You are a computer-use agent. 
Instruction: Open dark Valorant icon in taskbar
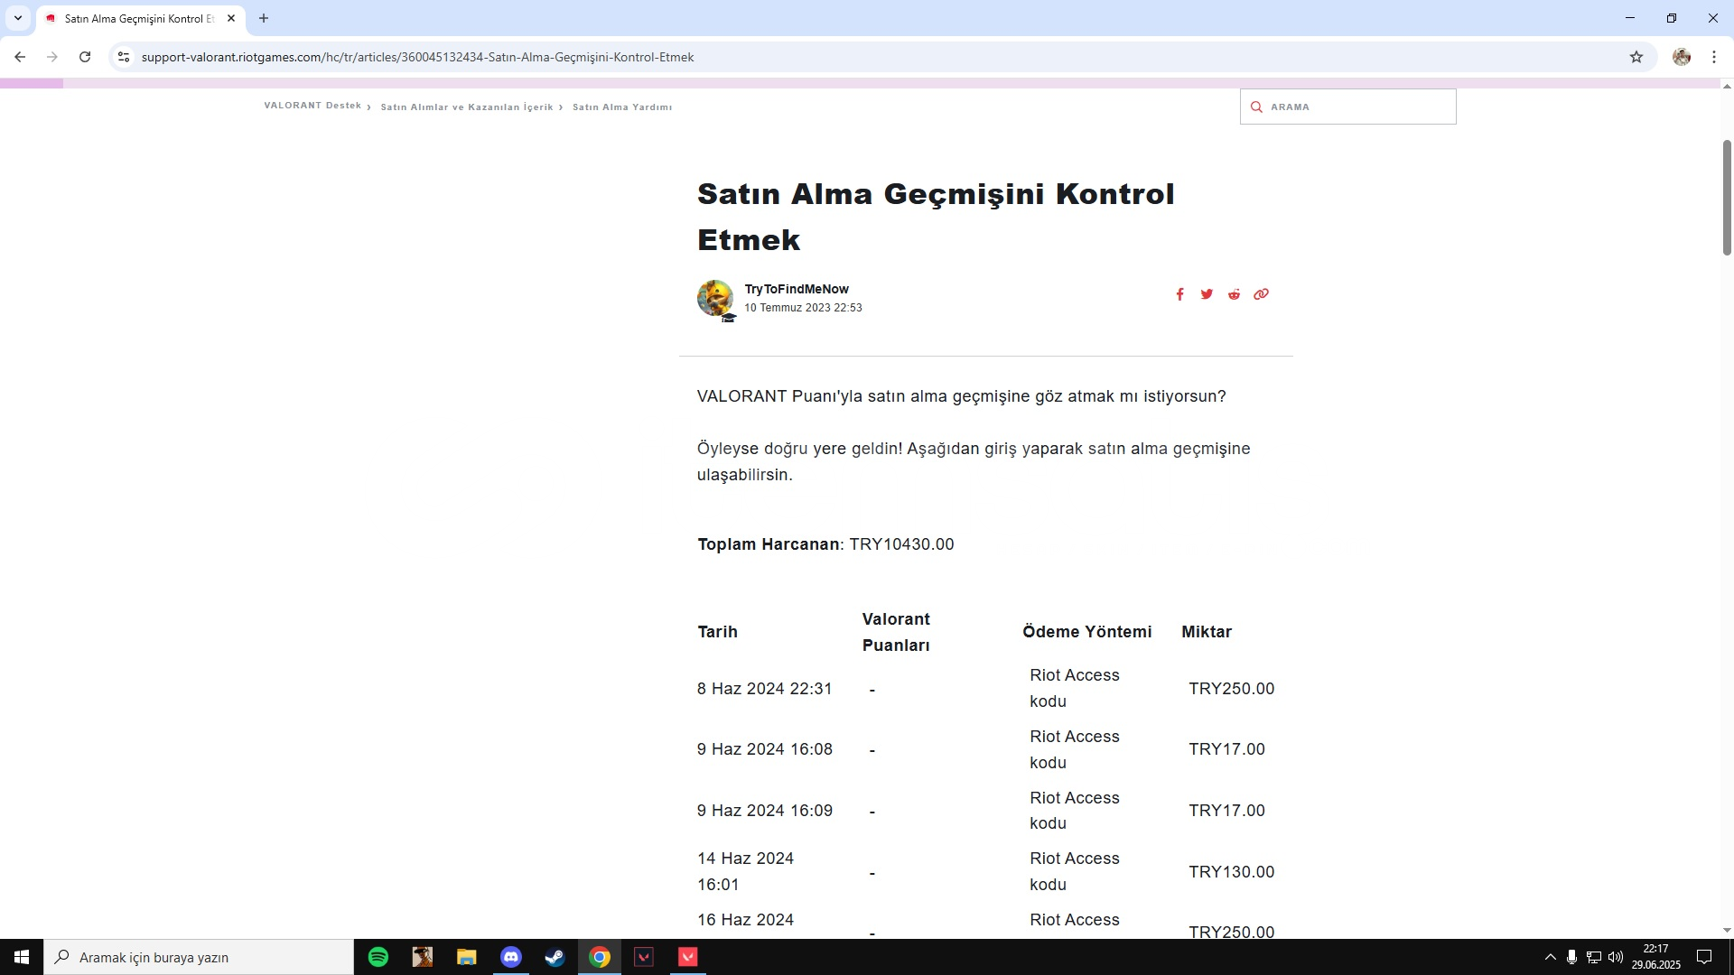[x=644, y=957]
